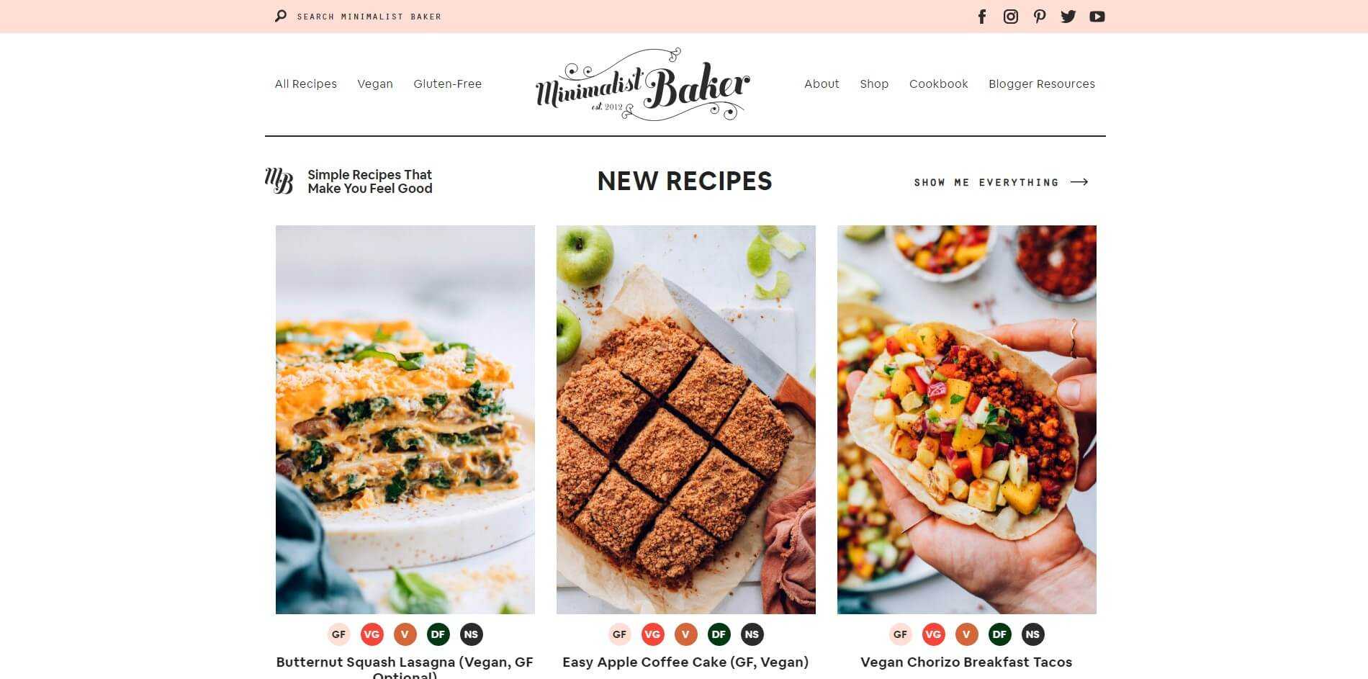Open the All Recipes menu item
This screenshot has height=679, width=1368.
tap(306, 84)
